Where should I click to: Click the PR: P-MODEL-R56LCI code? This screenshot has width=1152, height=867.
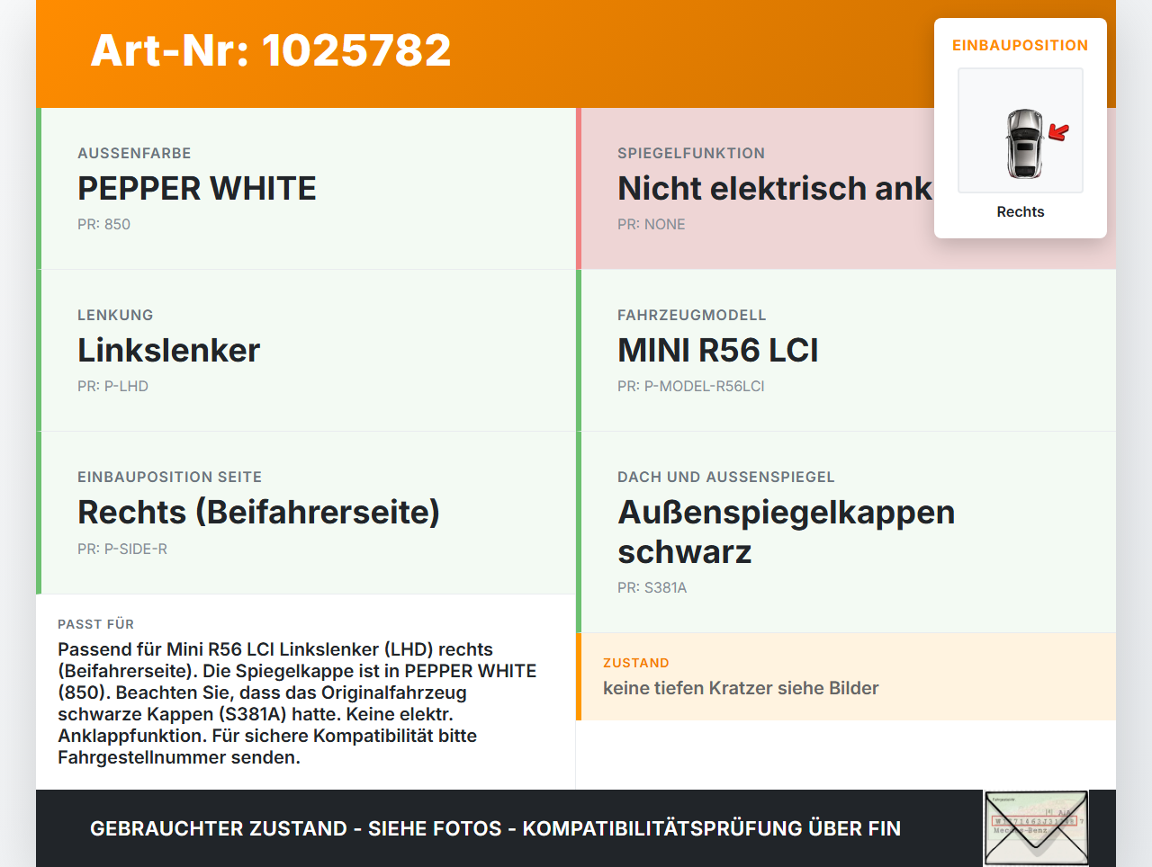coord(690,386)
